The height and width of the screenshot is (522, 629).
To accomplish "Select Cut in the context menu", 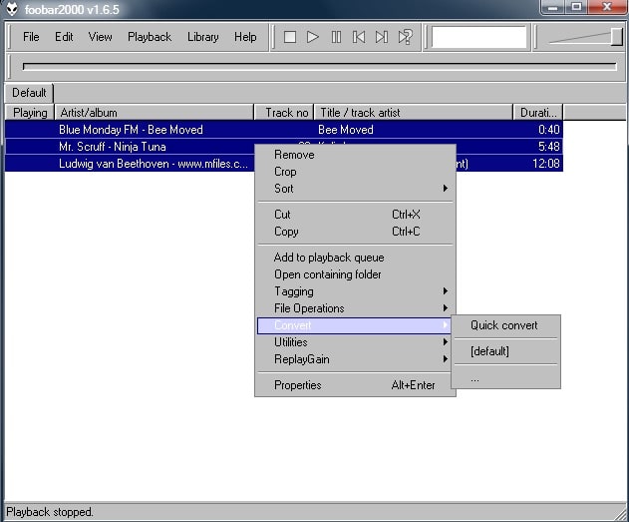I will (355, 215).
